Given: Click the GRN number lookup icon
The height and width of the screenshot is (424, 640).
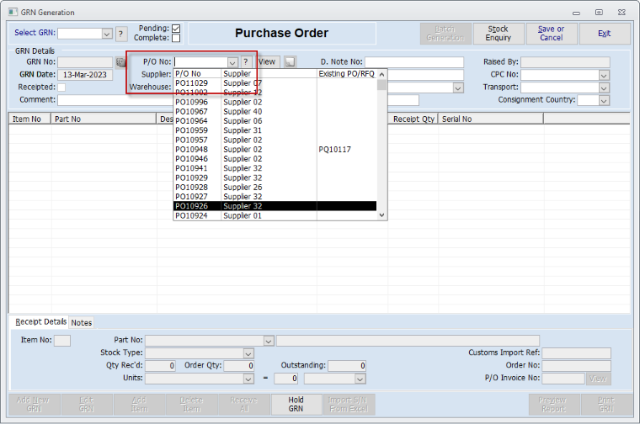Looking at the screenshot, I should pos(120,62).
